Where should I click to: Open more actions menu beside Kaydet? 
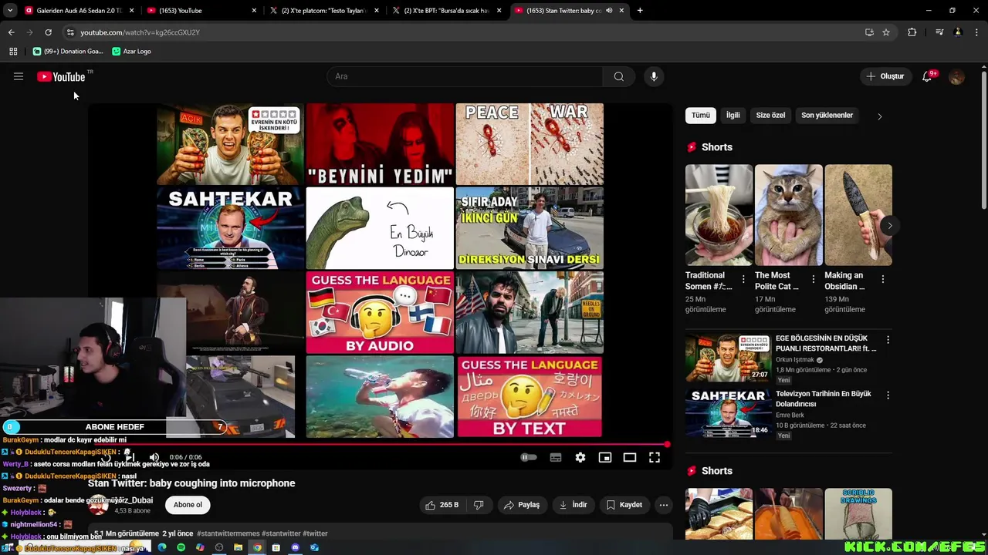pos(664,505)
